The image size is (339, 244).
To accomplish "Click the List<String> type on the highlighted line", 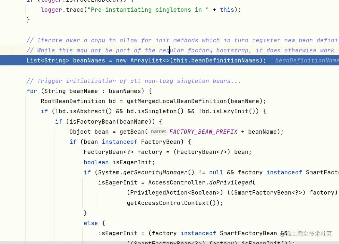I will (48, 61).
